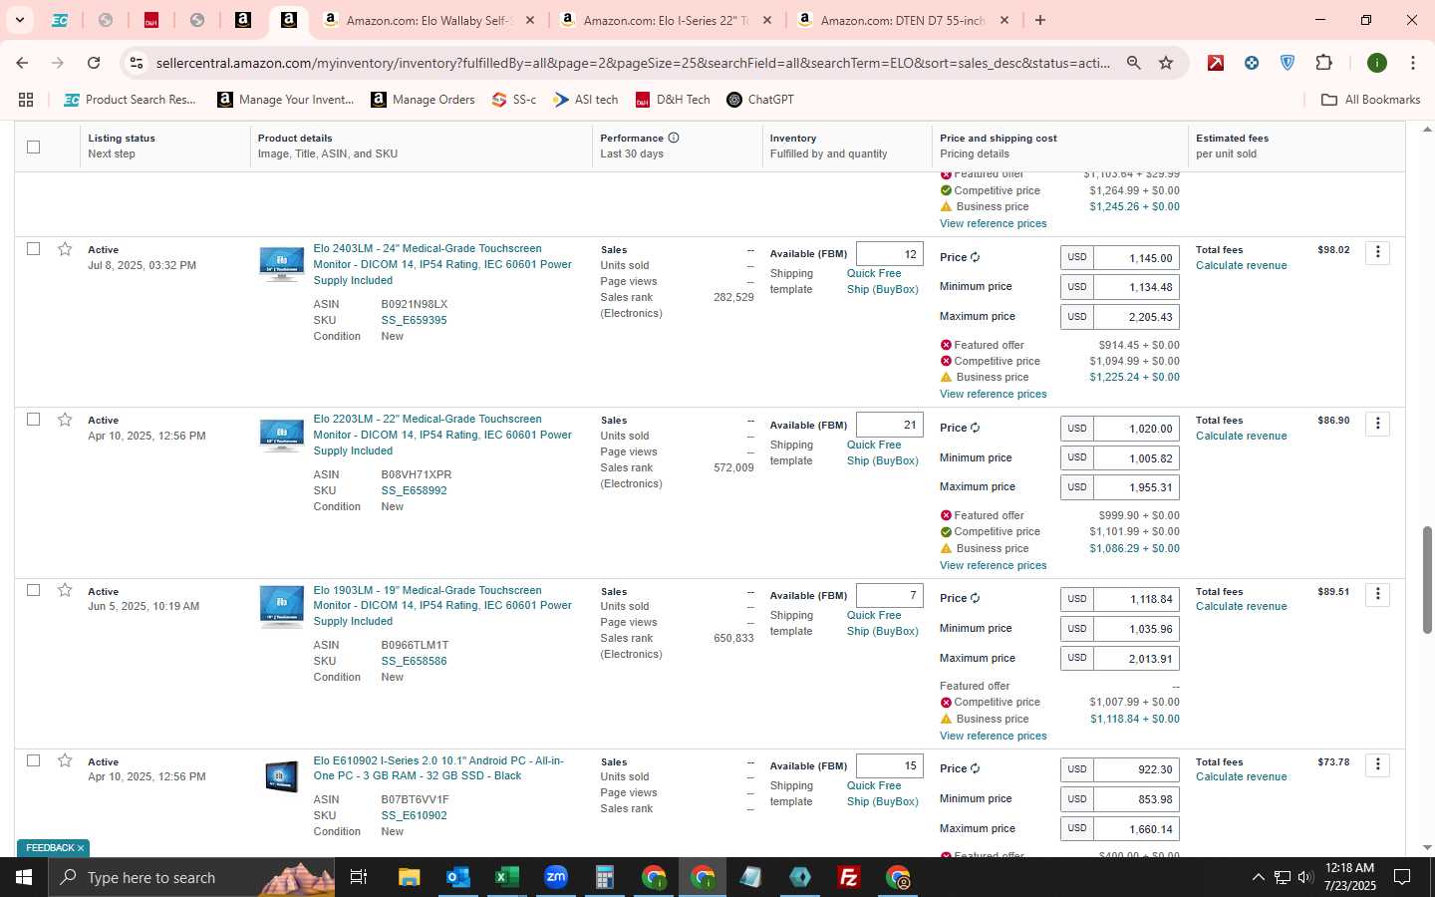Edit minimum price 1,035.96 for Elo 1903LM

coord(1136,629)
